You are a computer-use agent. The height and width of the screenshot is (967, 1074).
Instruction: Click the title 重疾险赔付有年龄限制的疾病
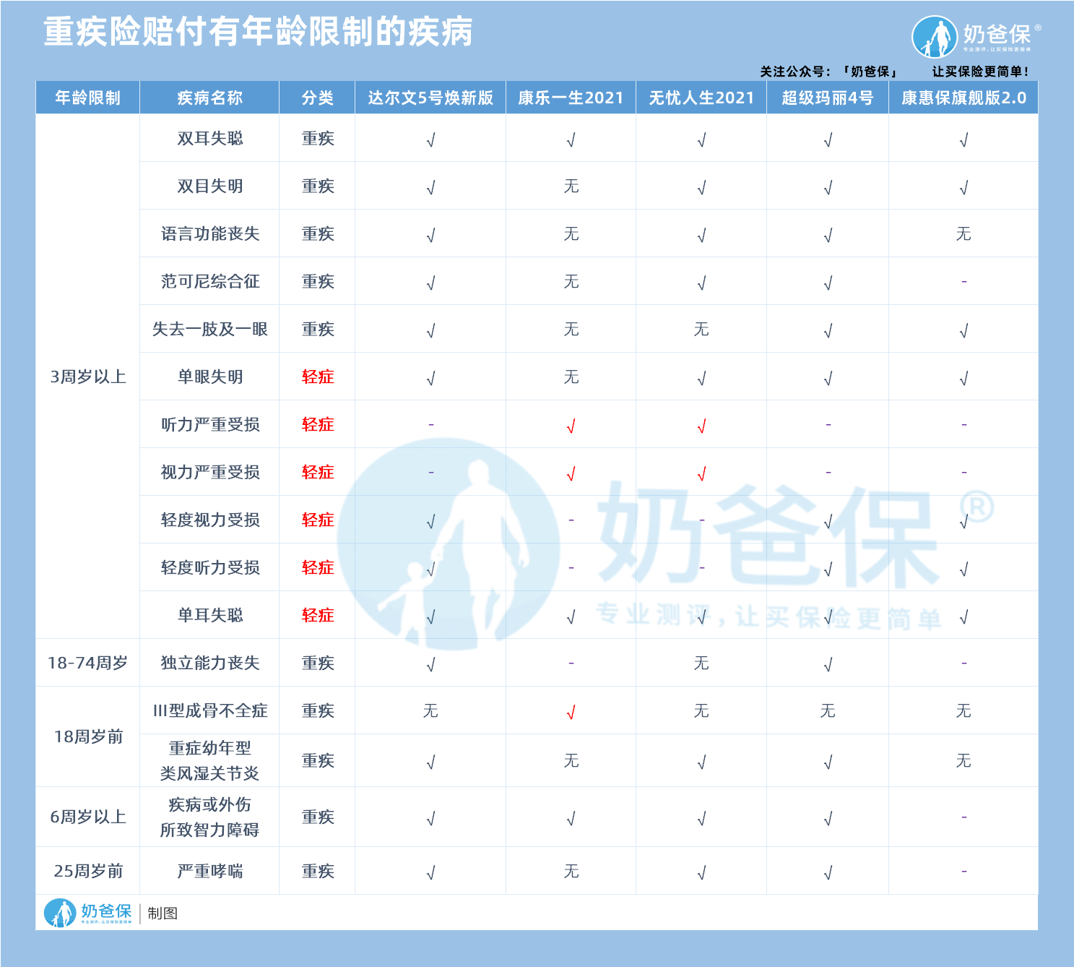coord(258,32)
